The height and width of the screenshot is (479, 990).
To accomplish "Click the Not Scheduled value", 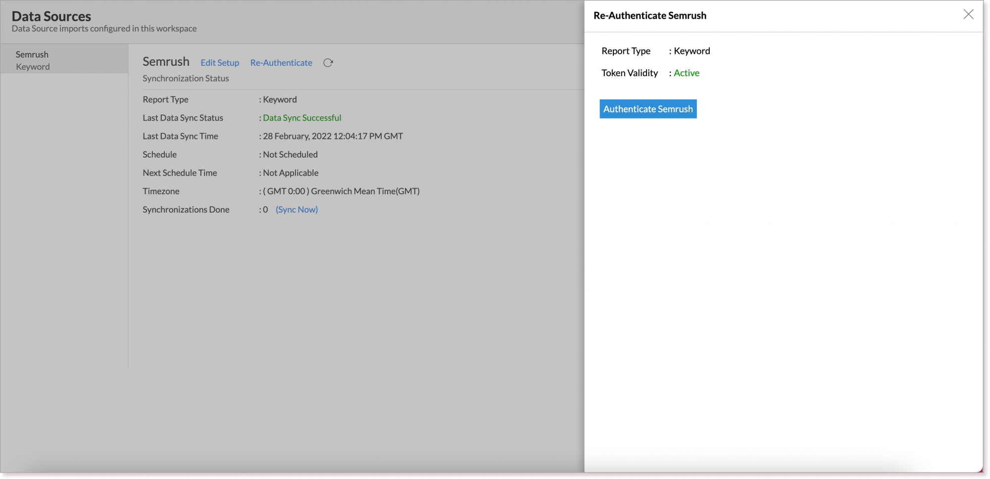I will (290, 154).
